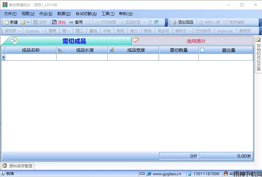Click the 成品长度 column header
The image size is (262, 177).
82,50
